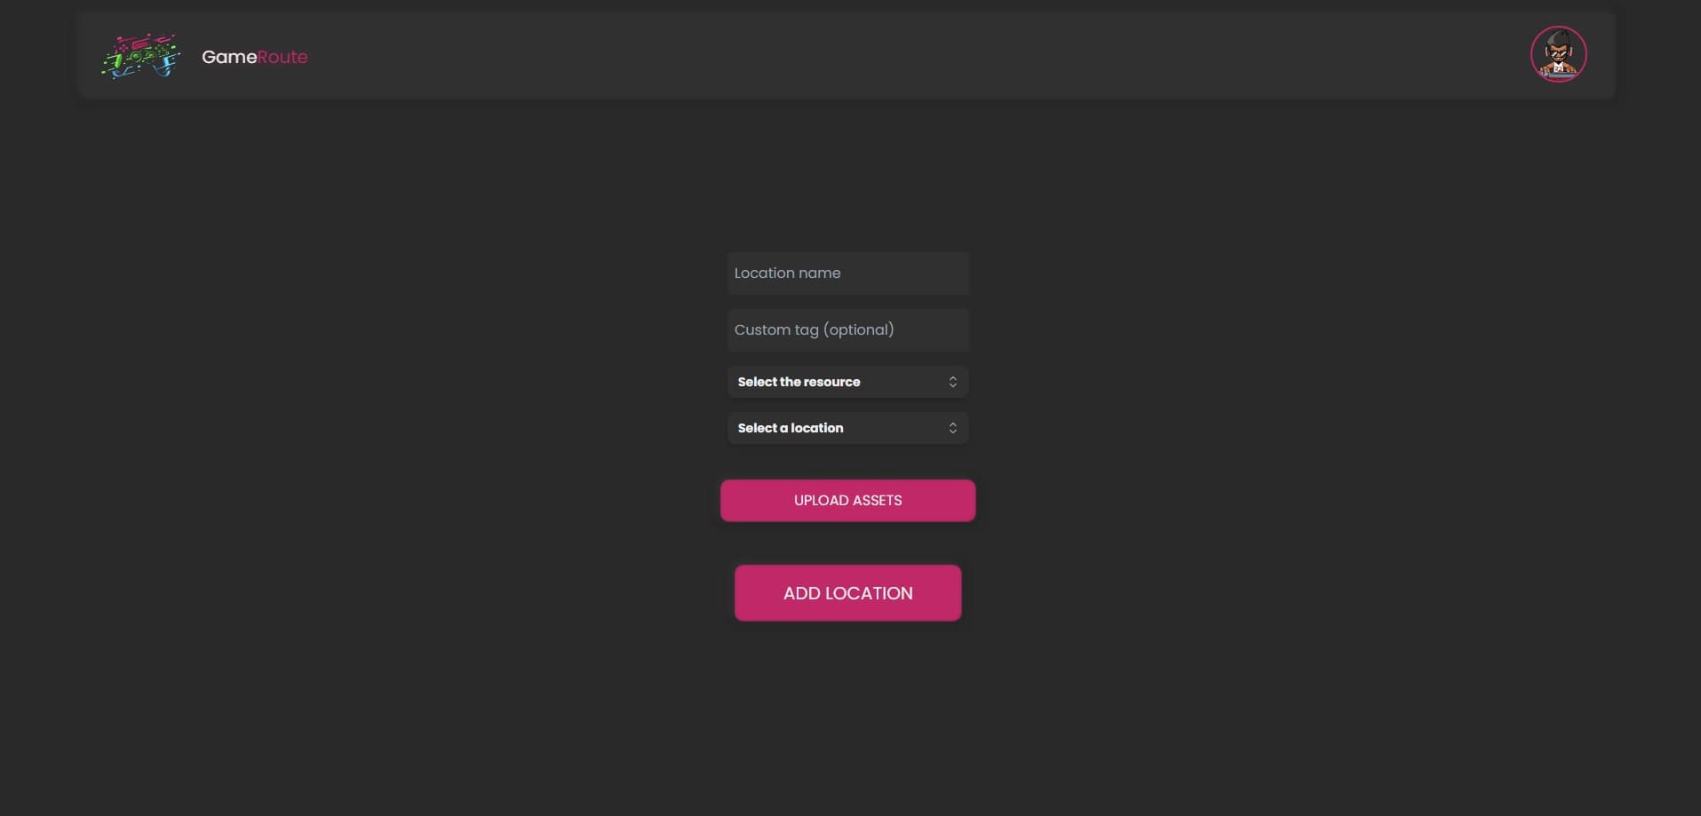Click the GameRoute brand name text

coord(254,57)
